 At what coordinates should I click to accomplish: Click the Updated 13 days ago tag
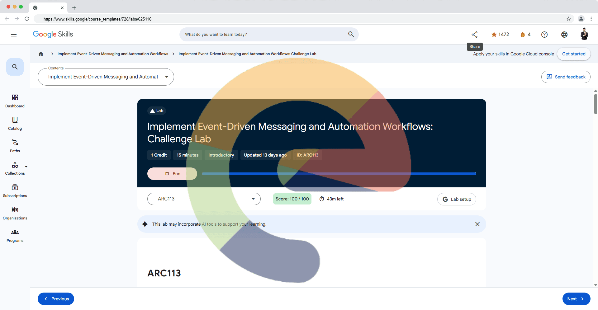[265, 155]
